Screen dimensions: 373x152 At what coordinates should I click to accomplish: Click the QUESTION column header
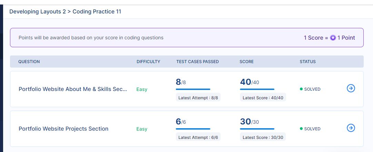(29, 62)
